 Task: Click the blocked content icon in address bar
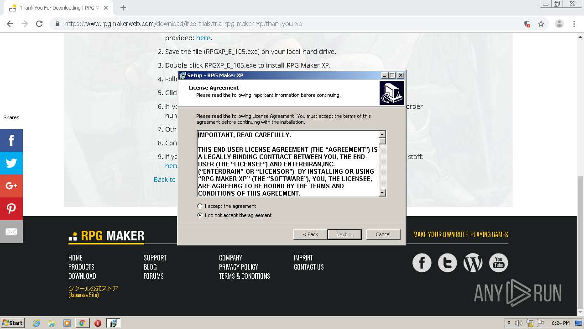(x=527, y=24)
